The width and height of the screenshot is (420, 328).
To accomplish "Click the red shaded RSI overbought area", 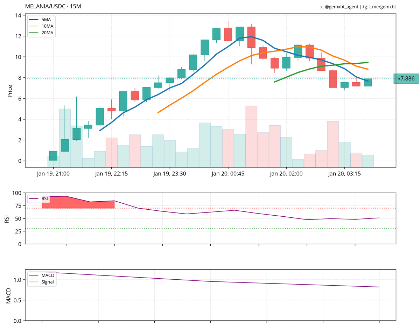I will (78, 203).
